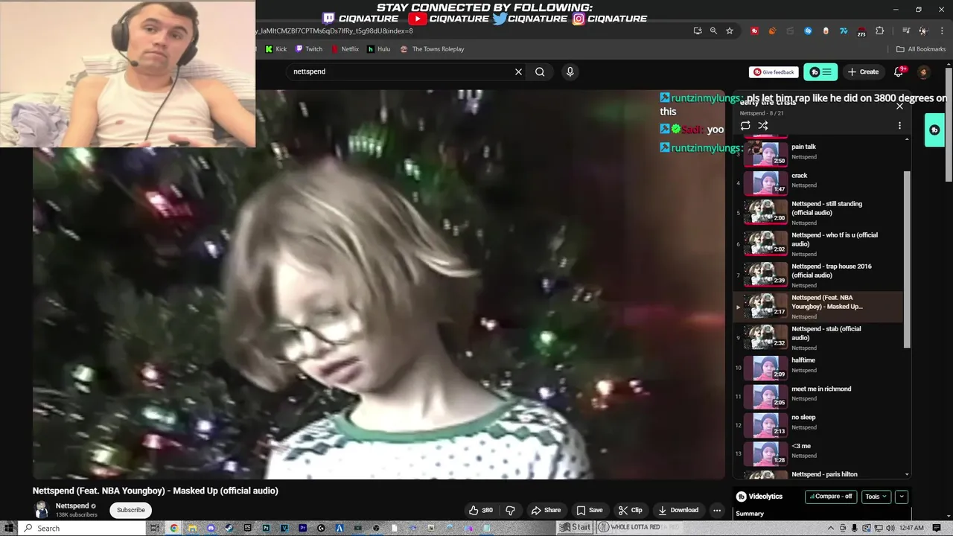
Task: Open the Shazam extension icon
Action: click(x=808, y=31)
